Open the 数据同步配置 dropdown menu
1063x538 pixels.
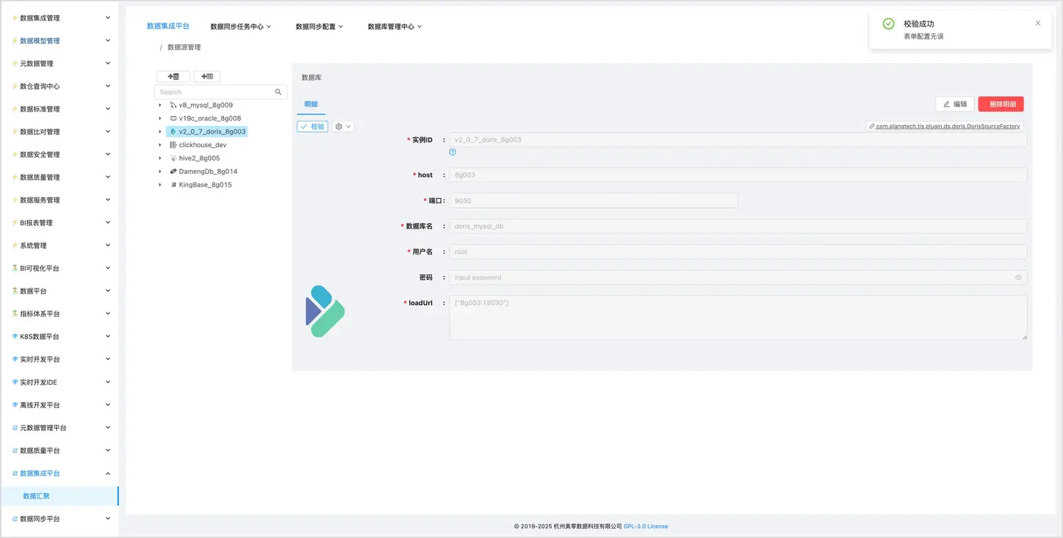319,27
